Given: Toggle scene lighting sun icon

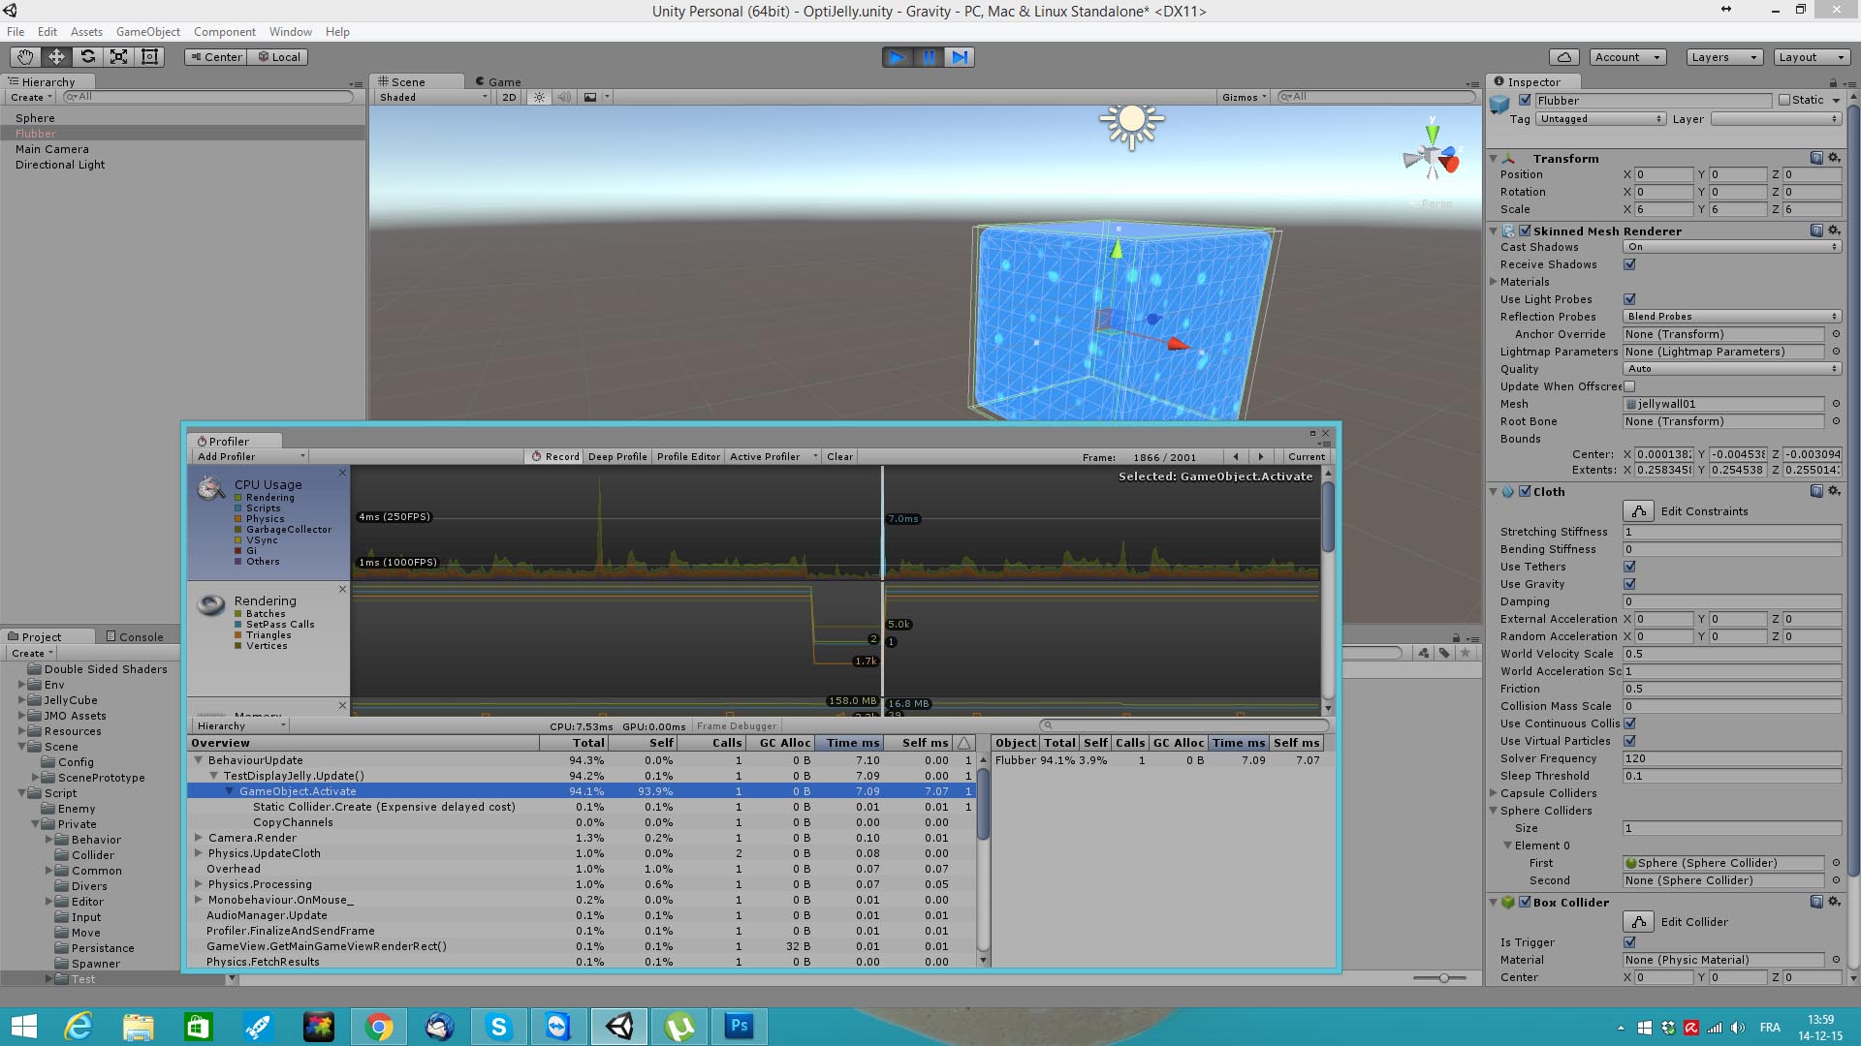Looking at the screenshot, I should [x=539, y=97].
